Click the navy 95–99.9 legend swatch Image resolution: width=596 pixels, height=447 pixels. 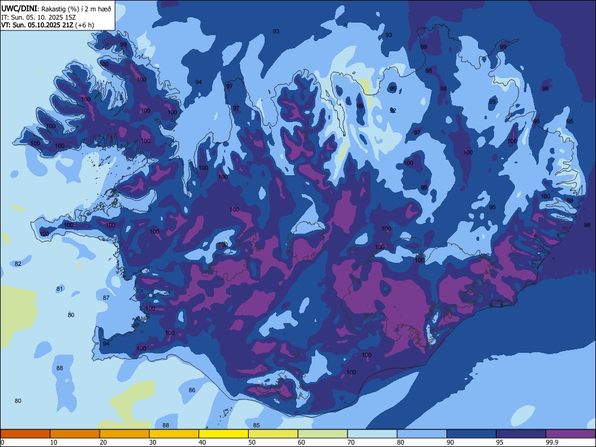521,434
